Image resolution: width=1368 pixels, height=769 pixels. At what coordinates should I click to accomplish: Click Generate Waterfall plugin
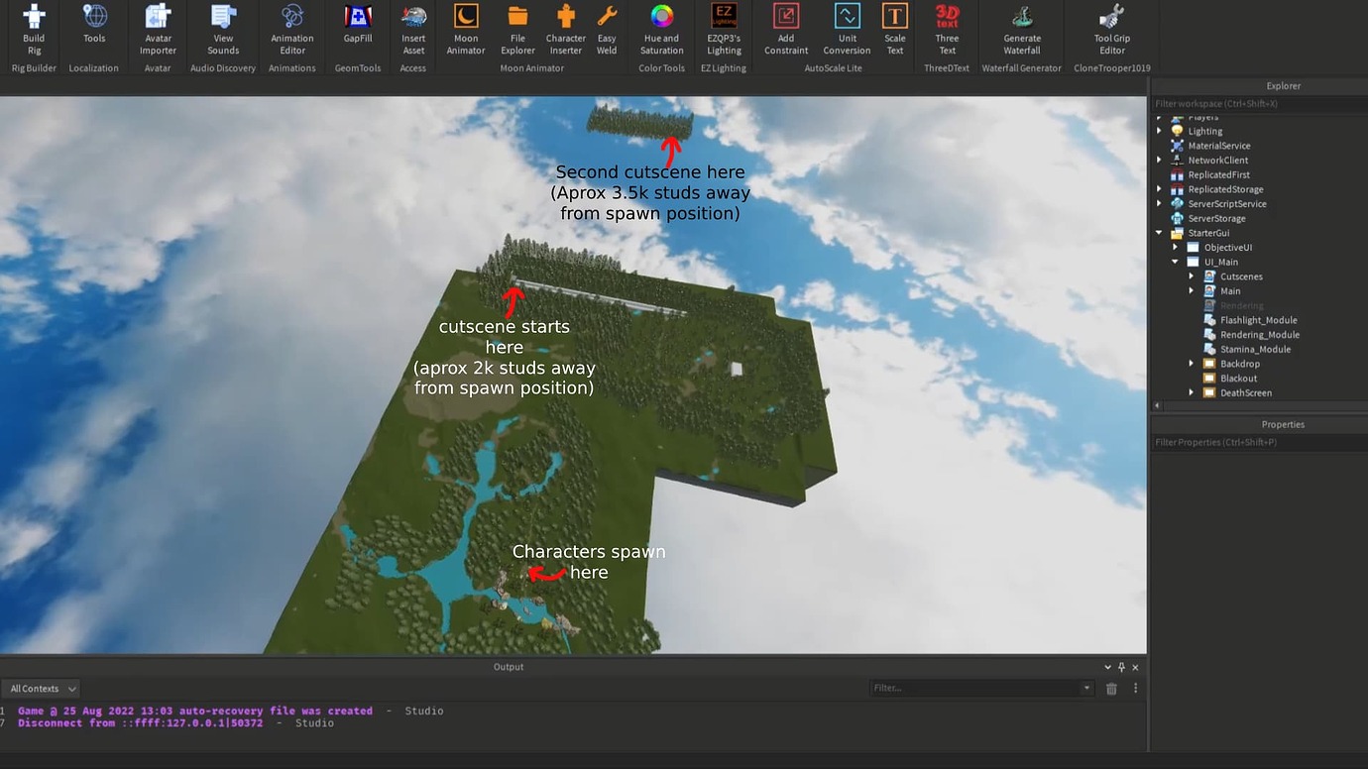[x=1022, y=30]
